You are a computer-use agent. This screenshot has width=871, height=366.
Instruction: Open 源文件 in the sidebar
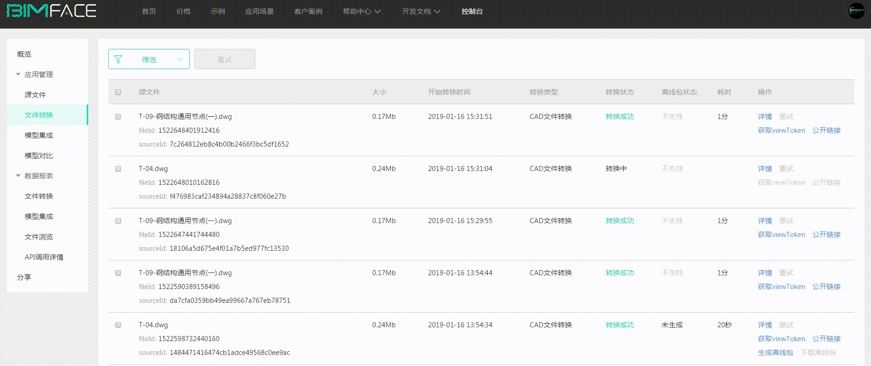coord(35,94)
